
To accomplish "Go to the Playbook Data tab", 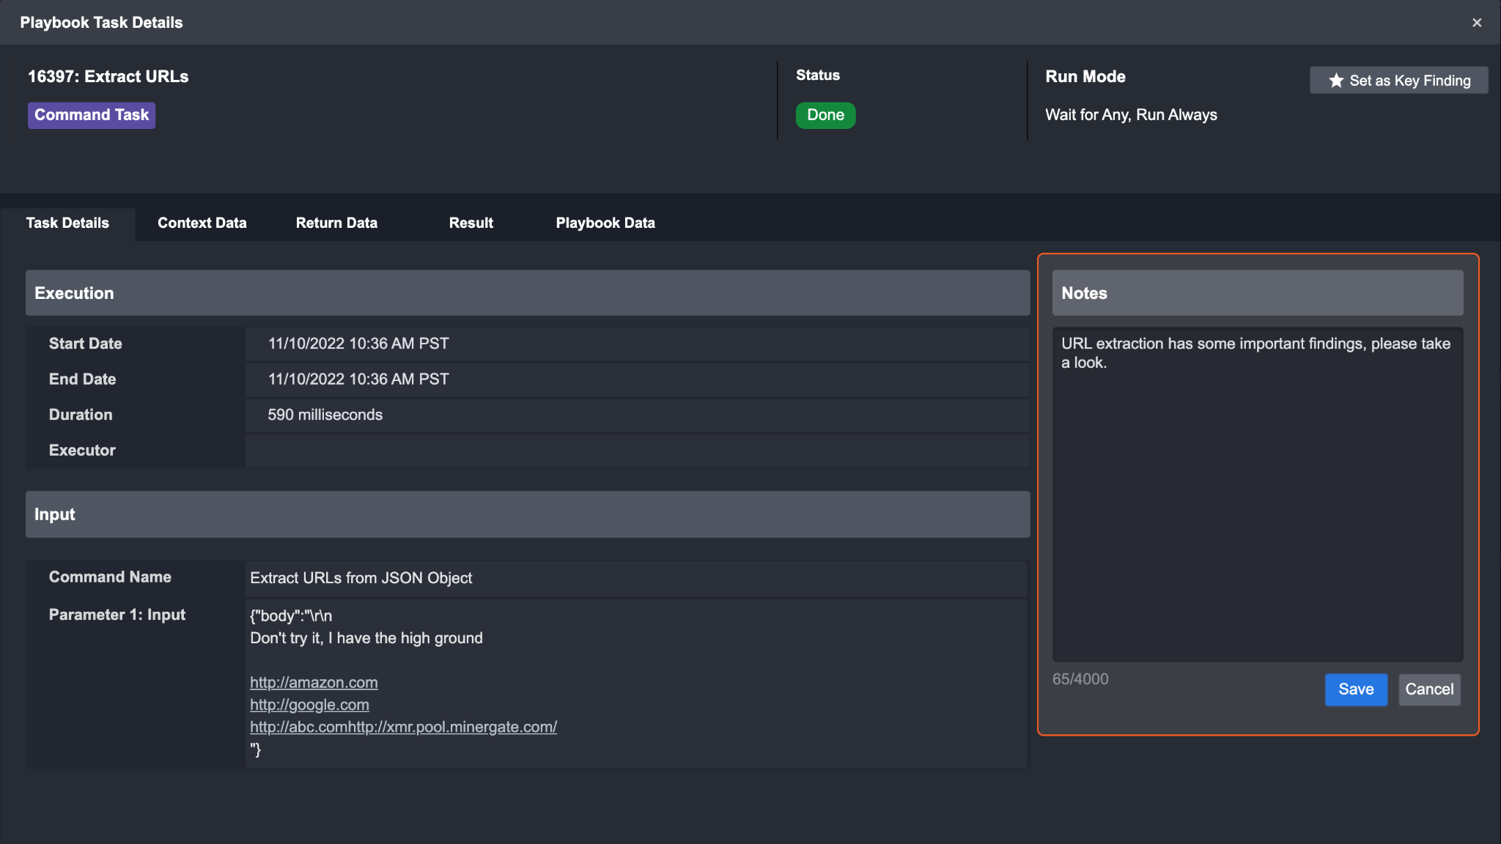I will click(x=605, y=223).
